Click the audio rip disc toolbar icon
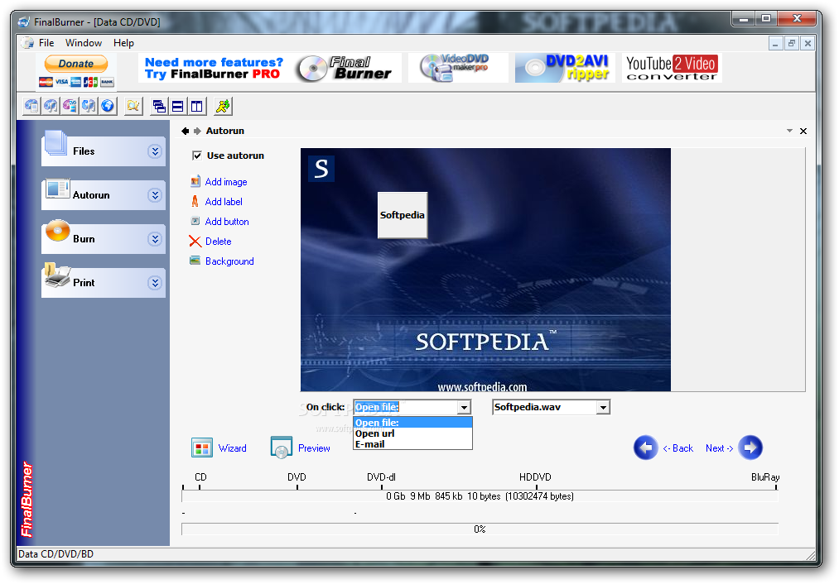This screenshot has height=584, width=839. pyautogui.click(x=89, y=106)
